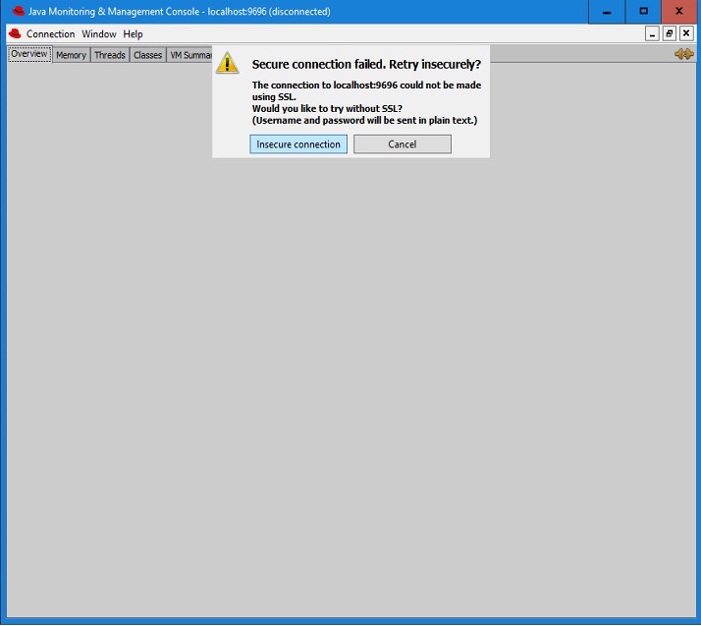
Task: Click the red hat icon in title bar
Action: tap(19, 11)
